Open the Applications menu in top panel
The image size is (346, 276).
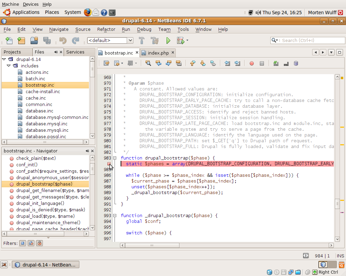click(26, 13)
